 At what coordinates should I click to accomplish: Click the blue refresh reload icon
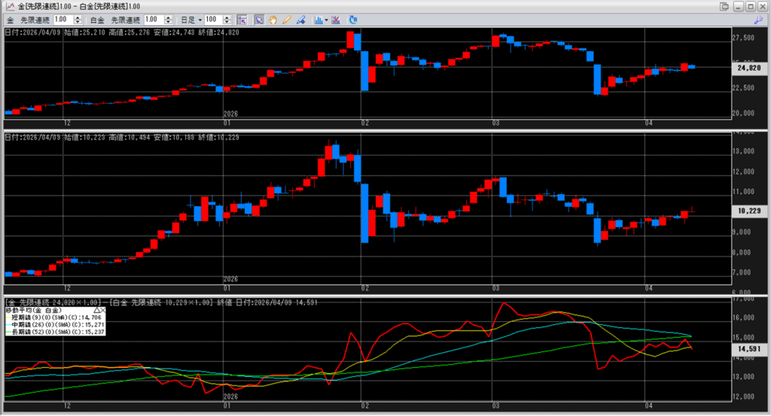(x=353, y=20)
